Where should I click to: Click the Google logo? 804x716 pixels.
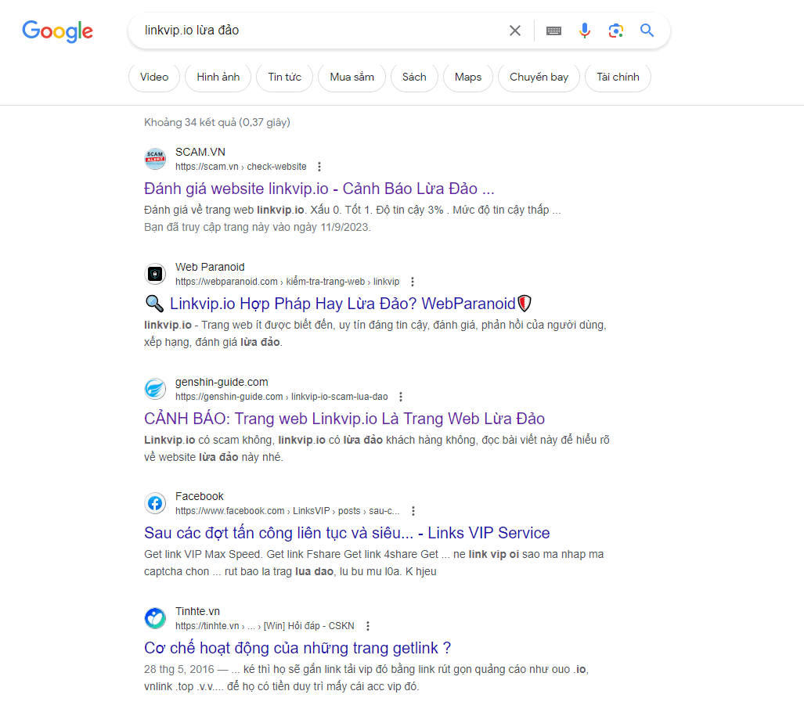click(x=57, y=31)
